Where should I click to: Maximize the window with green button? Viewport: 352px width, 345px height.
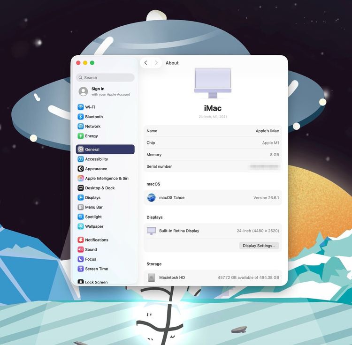pos(92,63)
